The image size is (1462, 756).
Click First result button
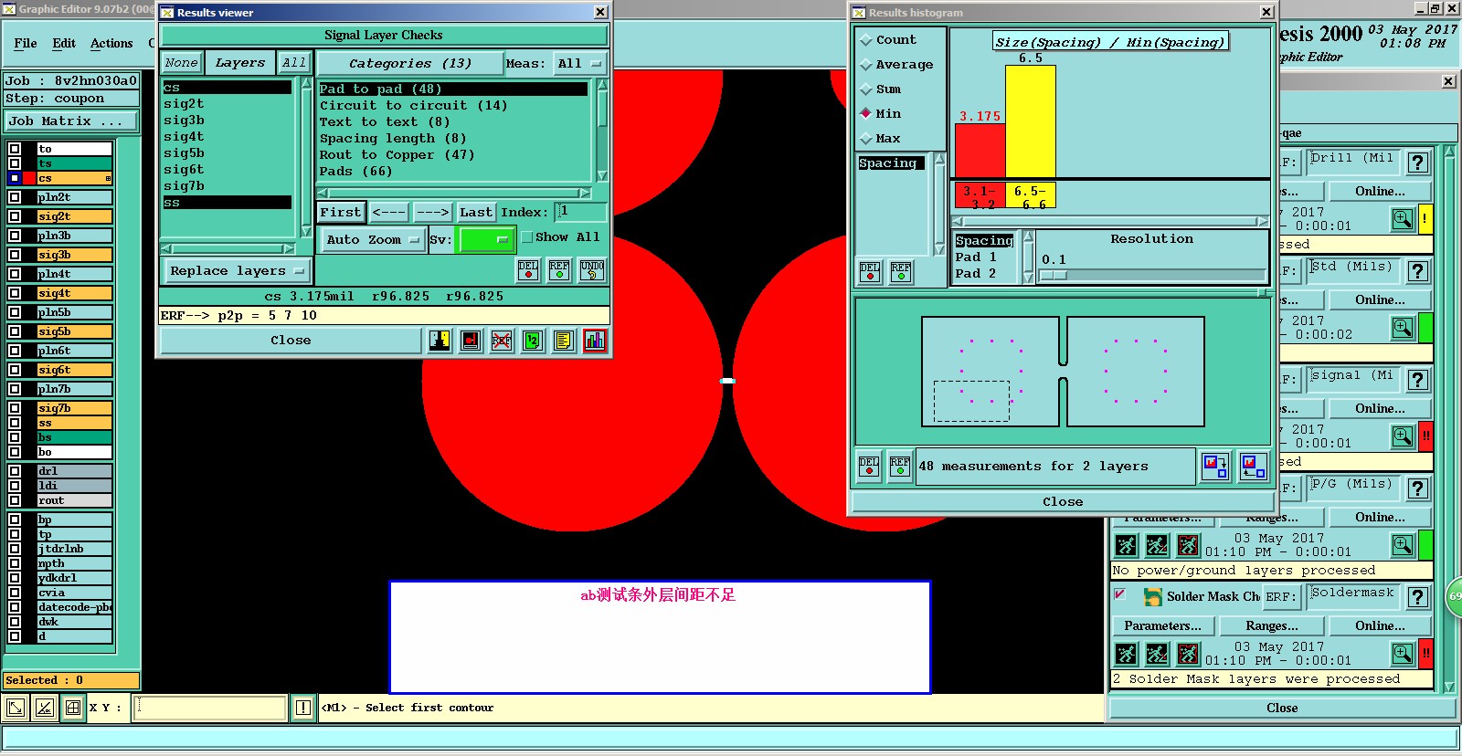click(x=341, y=213)
